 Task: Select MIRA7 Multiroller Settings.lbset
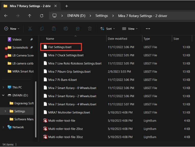[69, 112]
